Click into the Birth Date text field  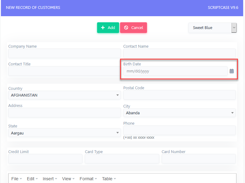pyautogui.click(x=175, y=71)
